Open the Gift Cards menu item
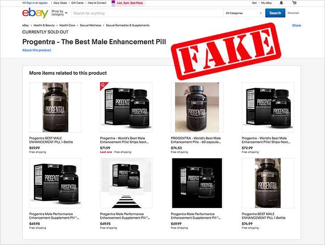The width and height of the screenshot is (325, 245). click(x=77, y=3)
